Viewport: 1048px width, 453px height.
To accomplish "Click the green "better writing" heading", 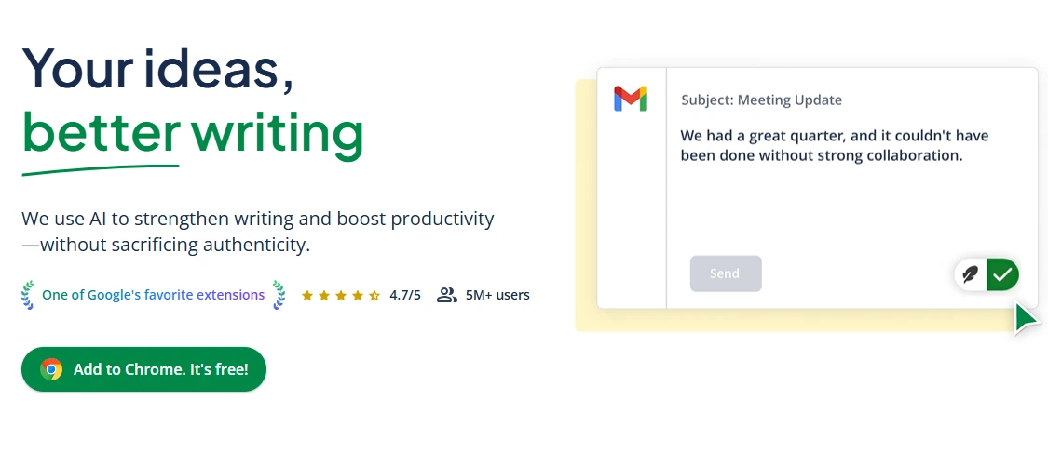I will pyautogui.click(x=193, y=133).
